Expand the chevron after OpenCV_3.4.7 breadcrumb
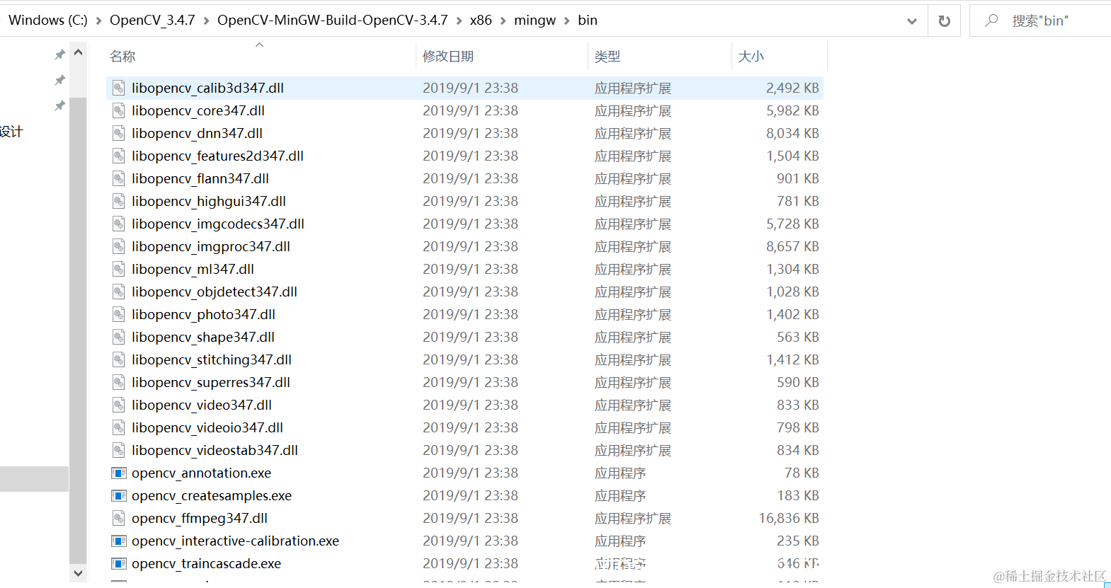Viewport: 1111px width, 588px height. 206,21
